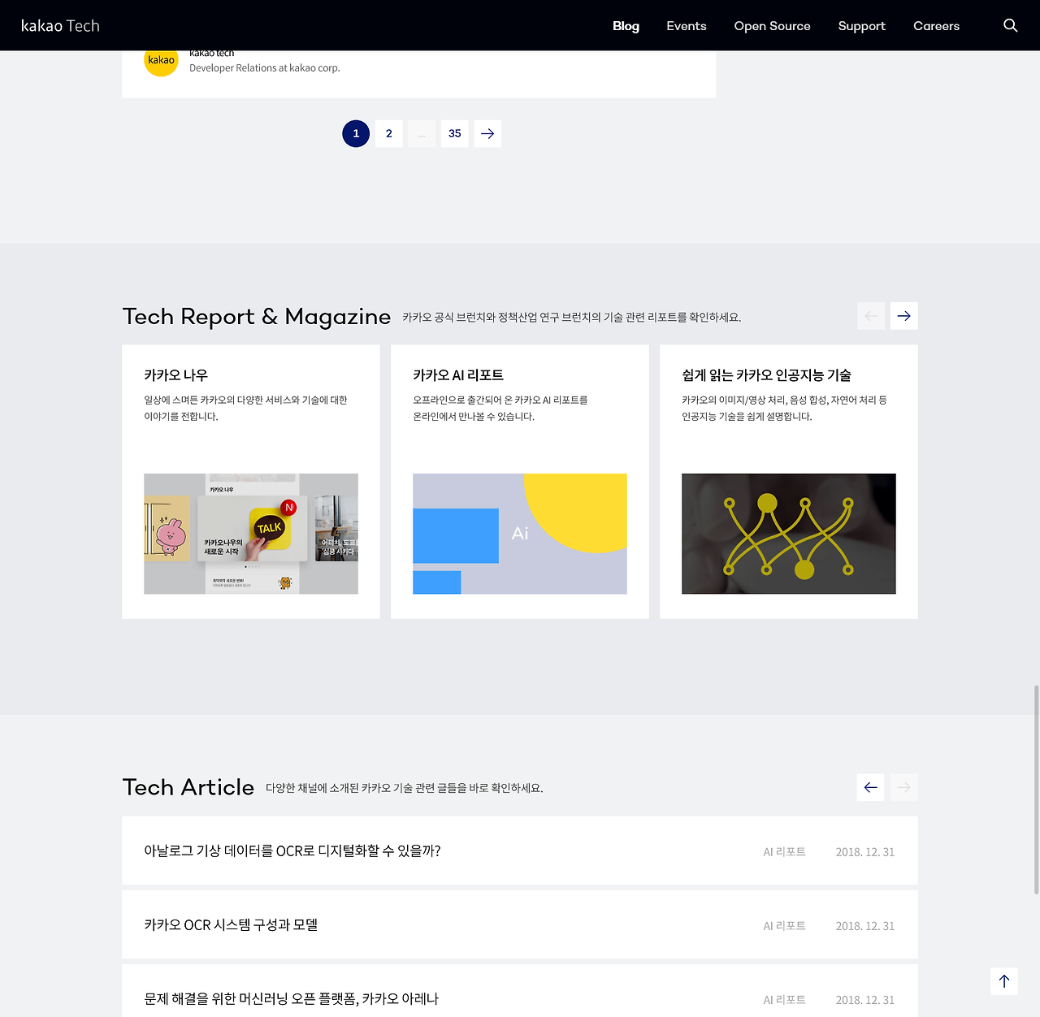
Task: Open 쉽게 읽는 카카오 인공지능 기술 card title
Action: pos(766,375)
